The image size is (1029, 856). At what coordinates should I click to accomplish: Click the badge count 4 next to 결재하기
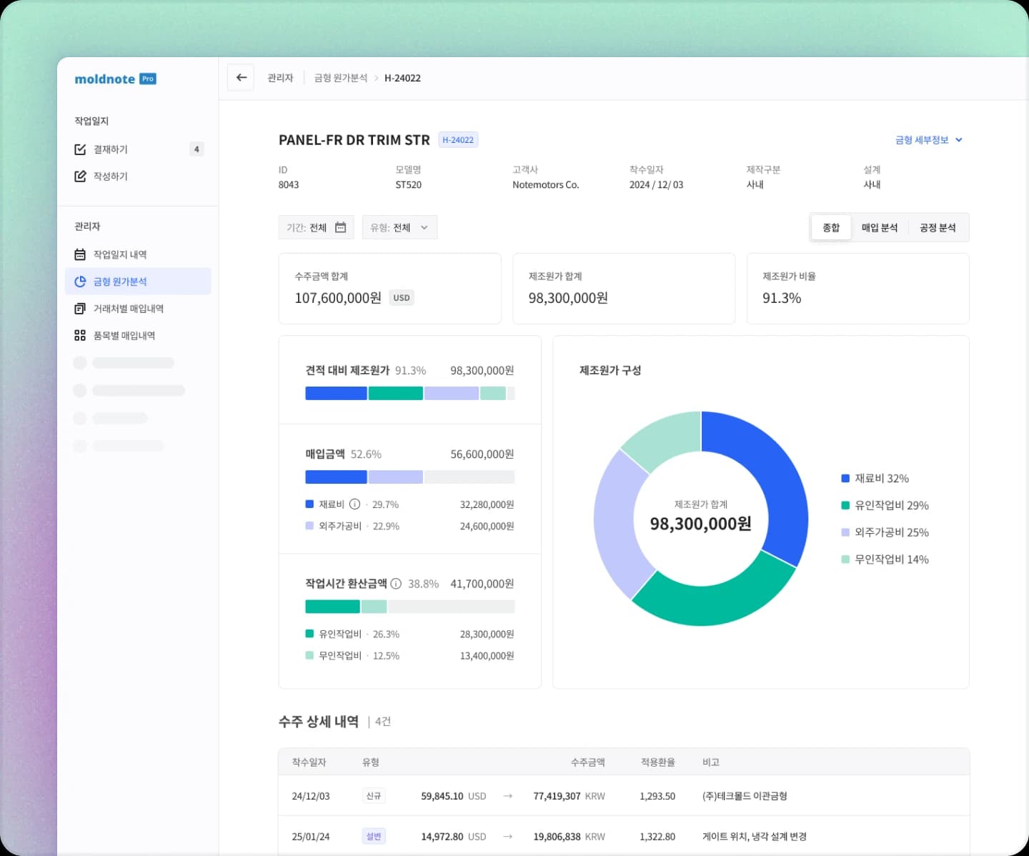pos(197,149)
